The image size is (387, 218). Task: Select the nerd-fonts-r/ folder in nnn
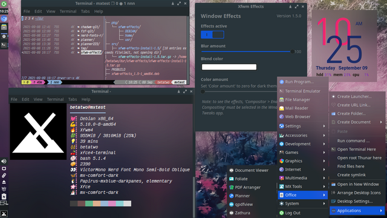click(92, 35)
